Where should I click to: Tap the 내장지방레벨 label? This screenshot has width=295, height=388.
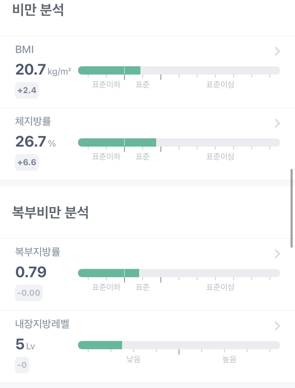42,324
